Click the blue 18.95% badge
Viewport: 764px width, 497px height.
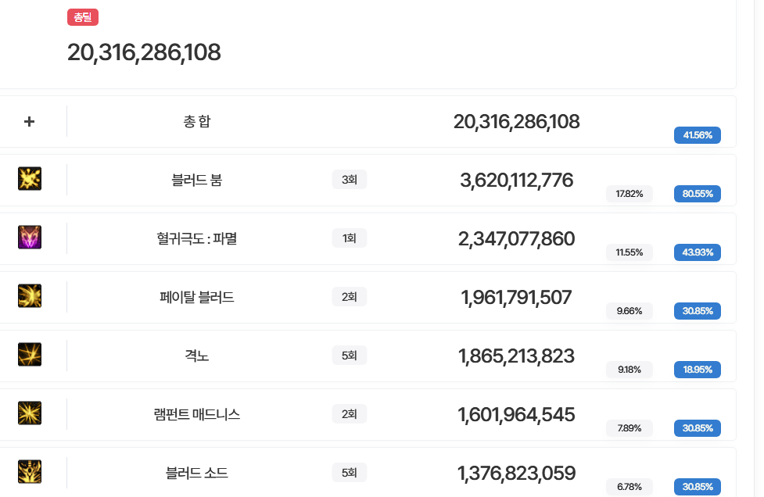coord(697,370)
